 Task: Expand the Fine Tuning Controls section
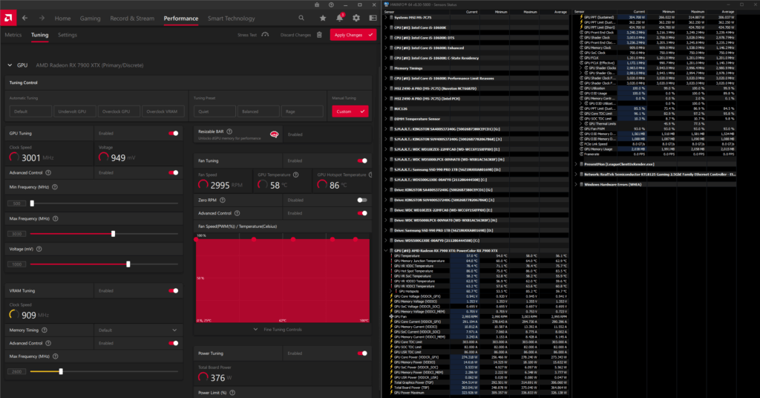click(x=278, y=330)
